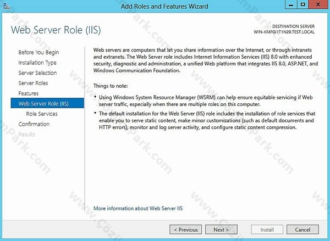Screen dimensions: 330x241
Task: Click the destination server name text
Action: pos(284,32)
